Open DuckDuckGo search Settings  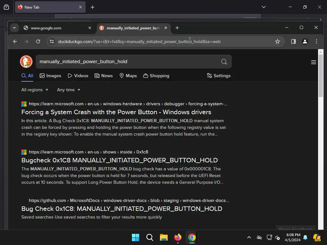point(218,76)
